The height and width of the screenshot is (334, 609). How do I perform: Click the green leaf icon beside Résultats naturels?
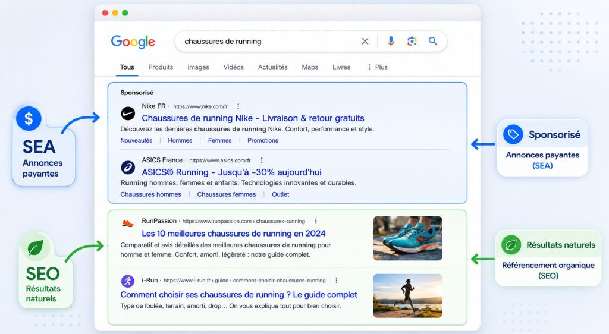pyautogui.click(x=511, y=245)
